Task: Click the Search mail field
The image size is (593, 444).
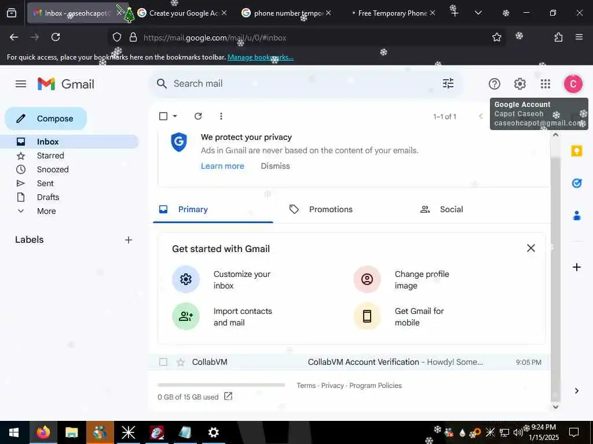Action: tap(306, 83)
